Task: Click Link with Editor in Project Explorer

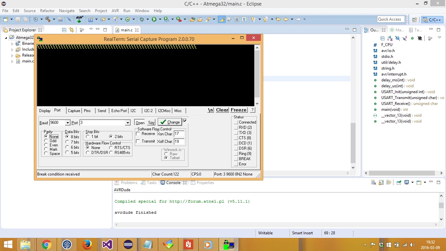Action: click(x=72, y=30)
